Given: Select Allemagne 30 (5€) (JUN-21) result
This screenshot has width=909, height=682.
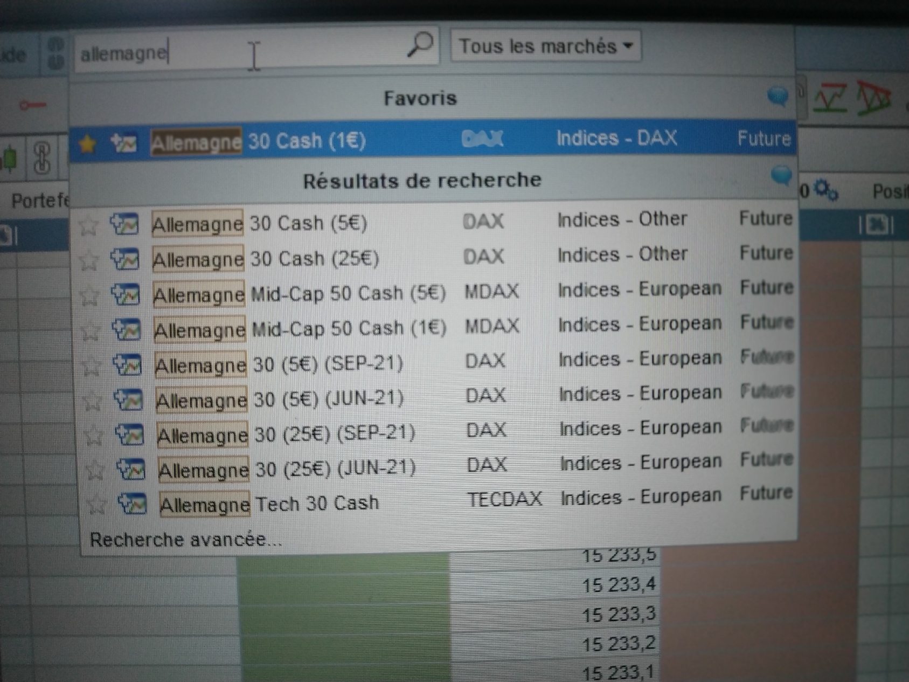Looking at the screenshot, I should (x=436, y=397).
